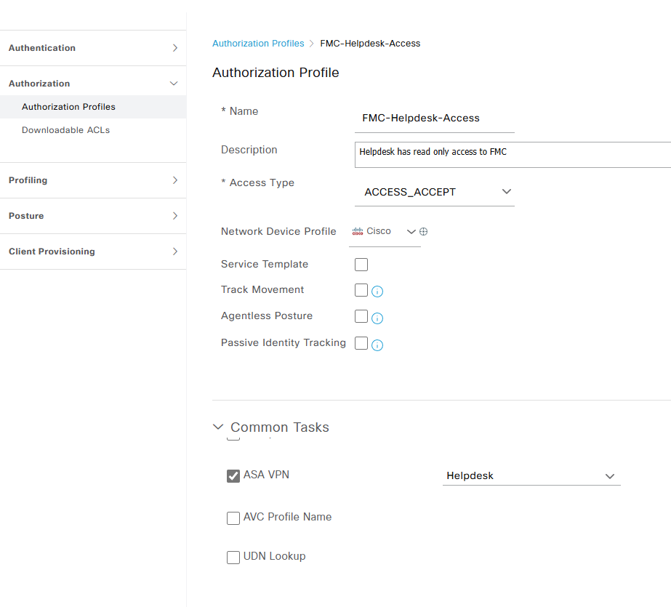Go to Authorization Profiles breadcrumb link
The image size is (671, 607).
[x=258, y=44]
